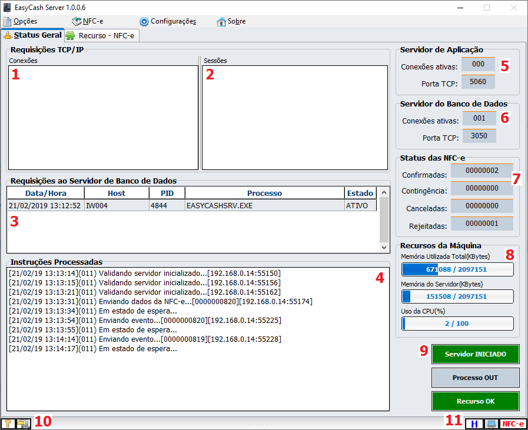The image size is (528, 430).
Task: Click the house icon beside Sobre
Action: (221, 22)
